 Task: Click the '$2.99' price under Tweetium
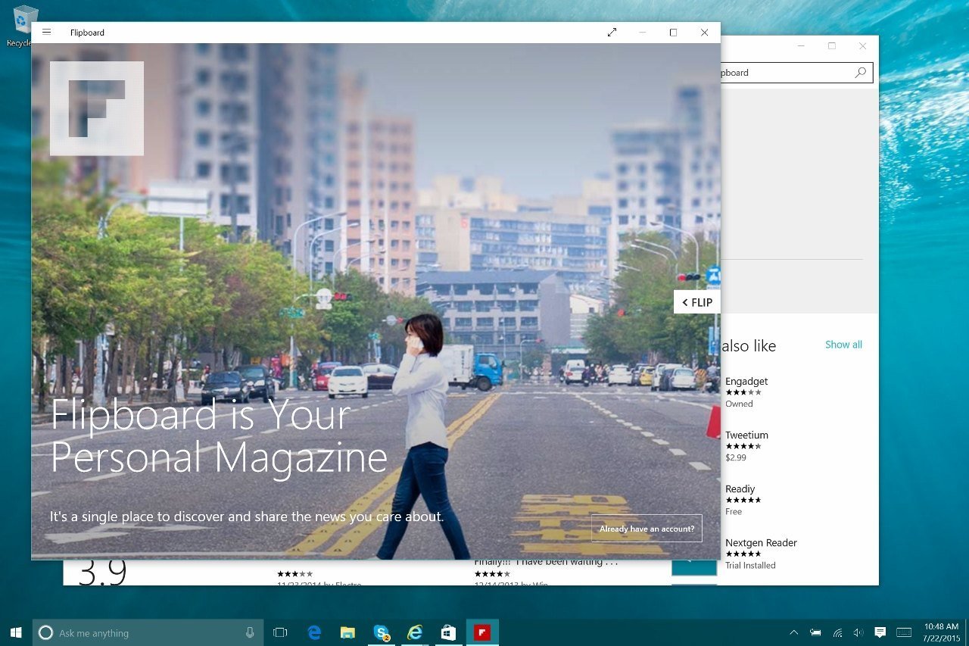point(735,457)
